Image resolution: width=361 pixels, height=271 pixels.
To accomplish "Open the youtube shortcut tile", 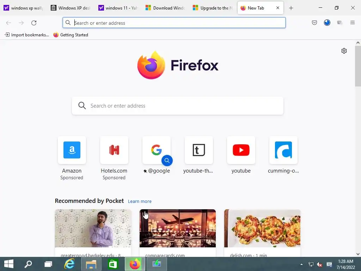I will 241,150.
